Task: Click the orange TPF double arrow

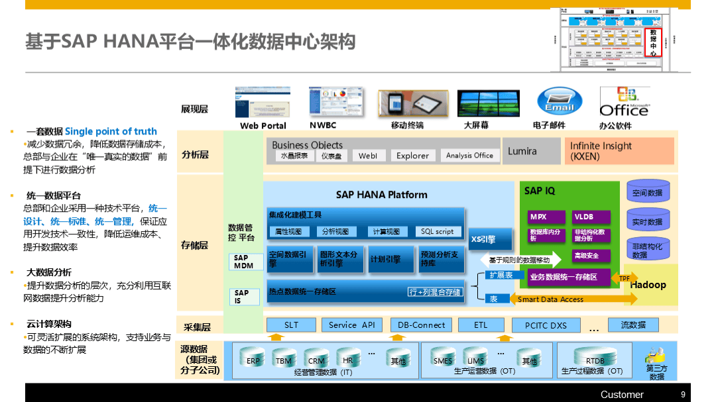Action: [x=625, y=278]
